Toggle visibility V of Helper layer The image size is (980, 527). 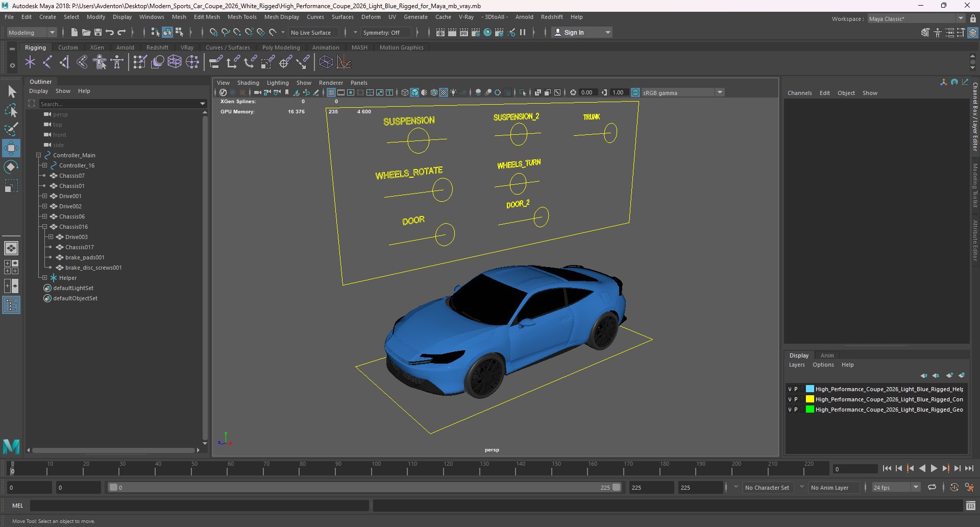click(x=790, y=389)
